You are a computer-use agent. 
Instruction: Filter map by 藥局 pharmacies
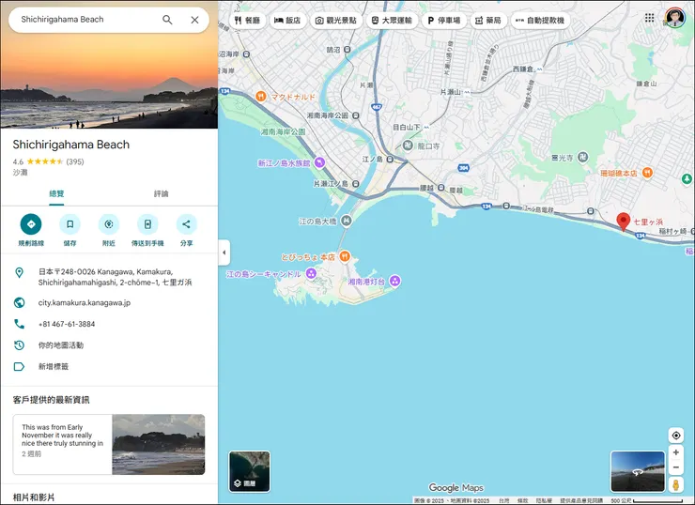click(x=488, y=21)
